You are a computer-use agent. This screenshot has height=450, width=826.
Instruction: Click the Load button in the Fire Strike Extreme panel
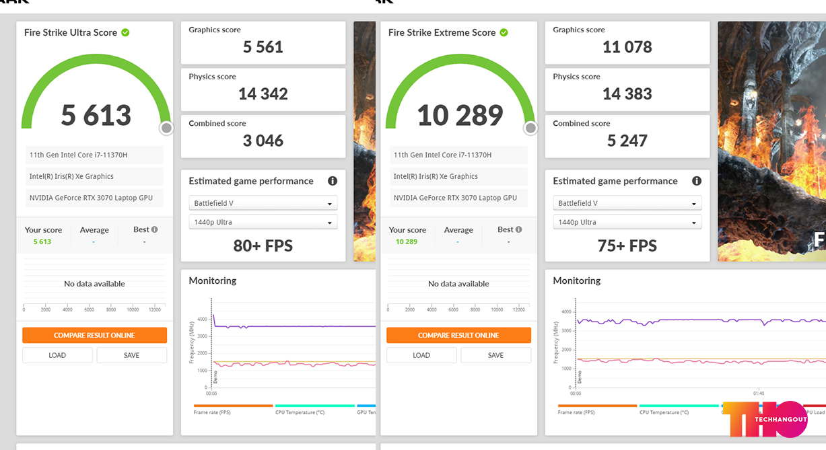pos(421,355)
